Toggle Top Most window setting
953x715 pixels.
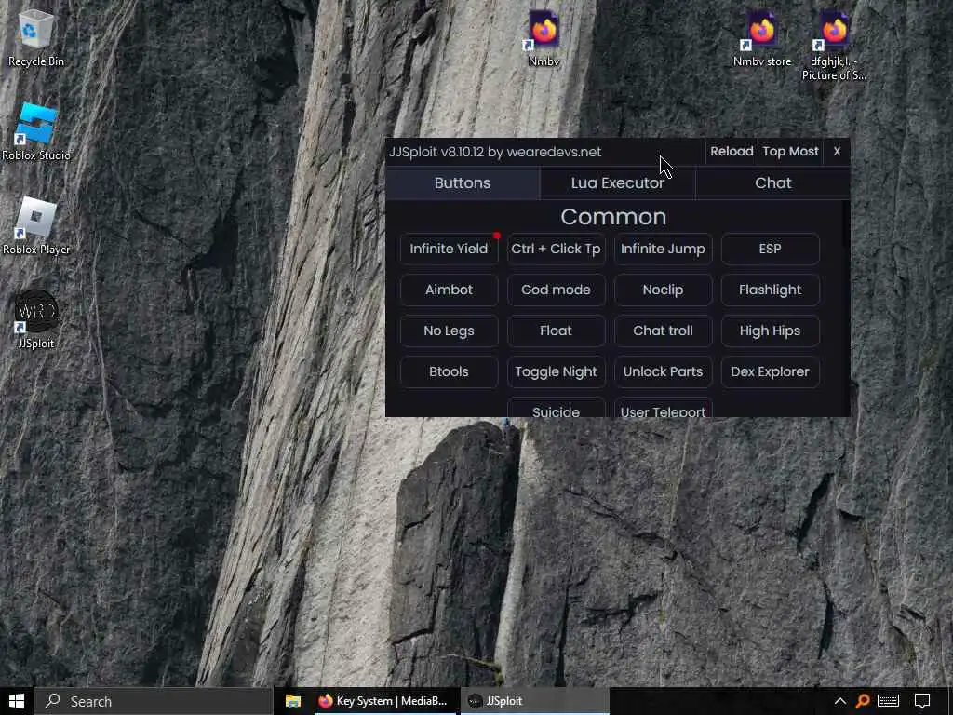point(790,152)
